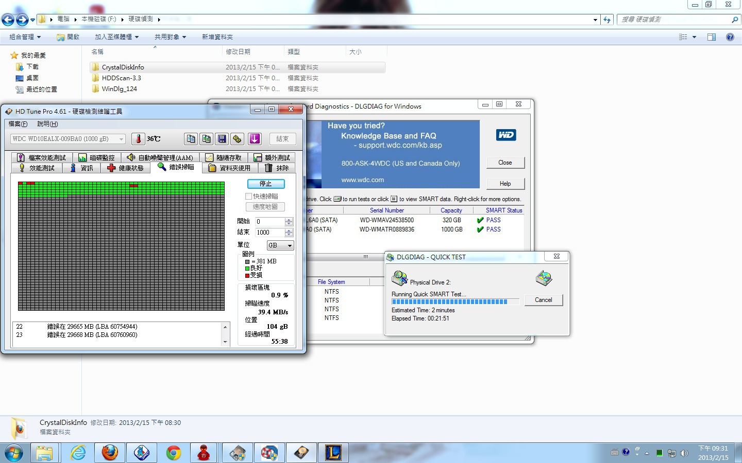Switch to the 抹除 tab
This screenshot has height=463, width=742.
tap(277, 168)
